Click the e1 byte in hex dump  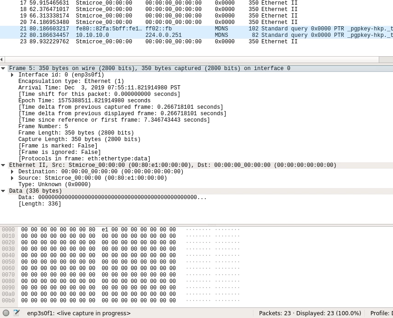tap(105, 230)
